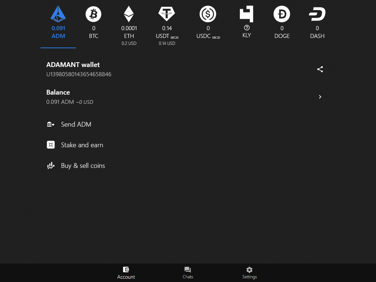
Task: Go to the Account tab
Action: coord(126,273)
